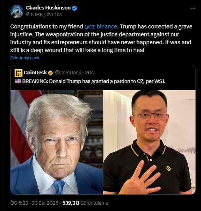201x211 pixels.
Task: Click the Congratulations main tweet body text
Action: pyautogui.click(x=101, y=38)
